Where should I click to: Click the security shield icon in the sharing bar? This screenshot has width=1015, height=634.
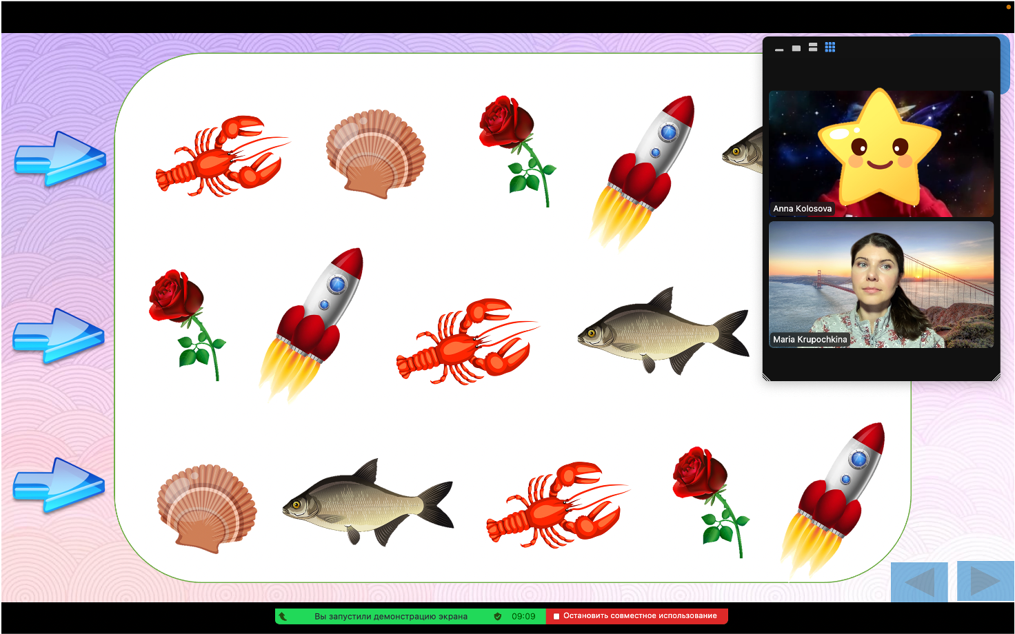497,616
